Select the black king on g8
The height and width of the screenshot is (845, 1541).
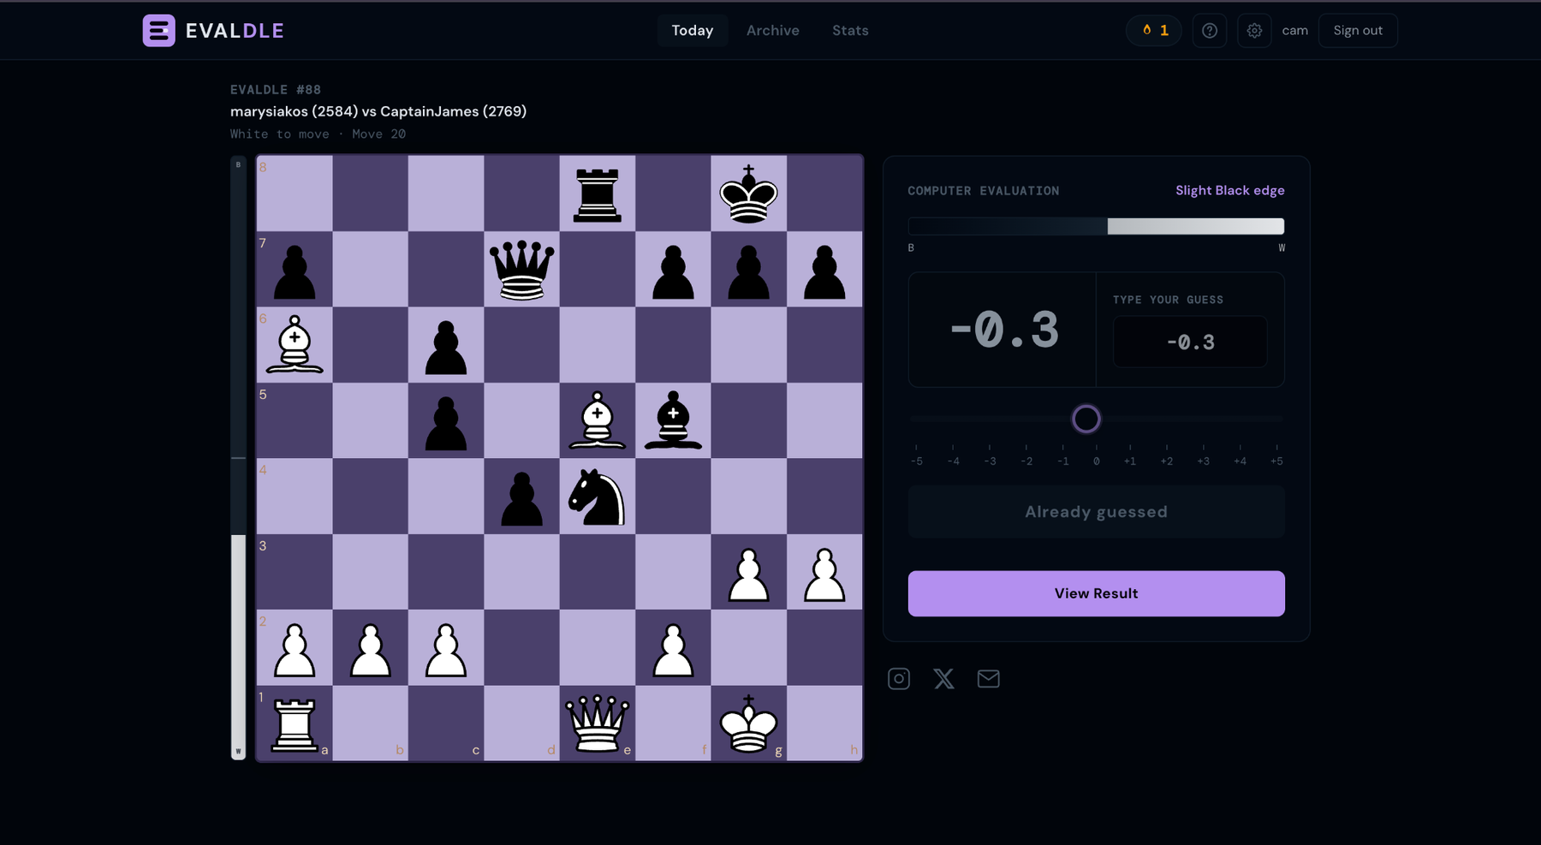pyautogui.click(x=748, y=193)
